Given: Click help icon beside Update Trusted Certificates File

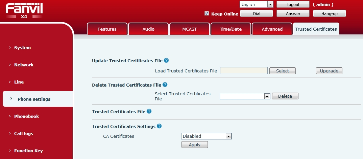Looking at the screenshot, I should (x=166, y=61).
